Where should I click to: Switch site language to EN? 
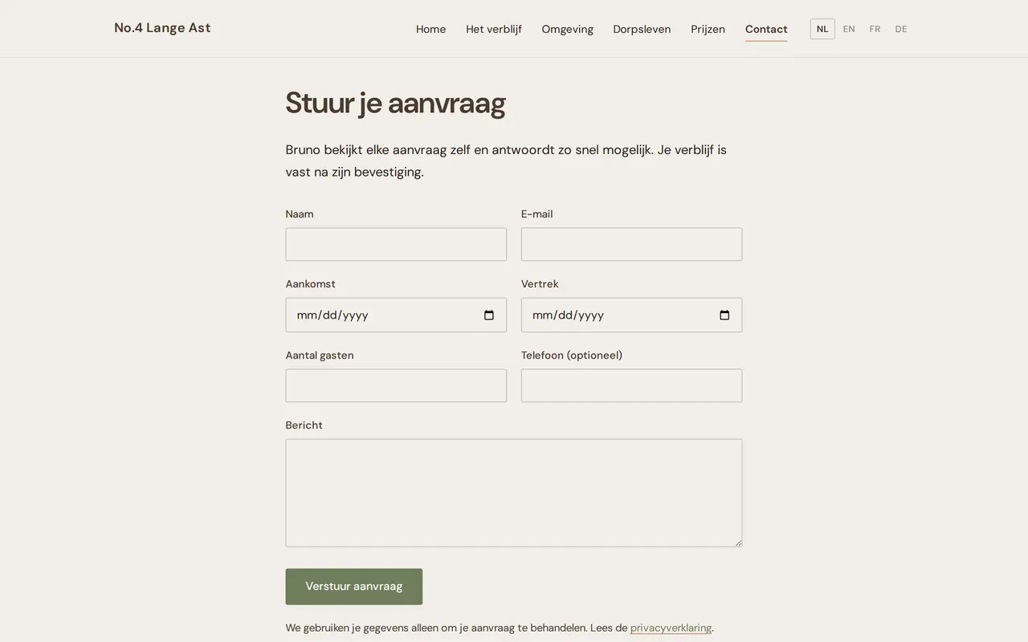pyautogui.click(x=849, y=29)
